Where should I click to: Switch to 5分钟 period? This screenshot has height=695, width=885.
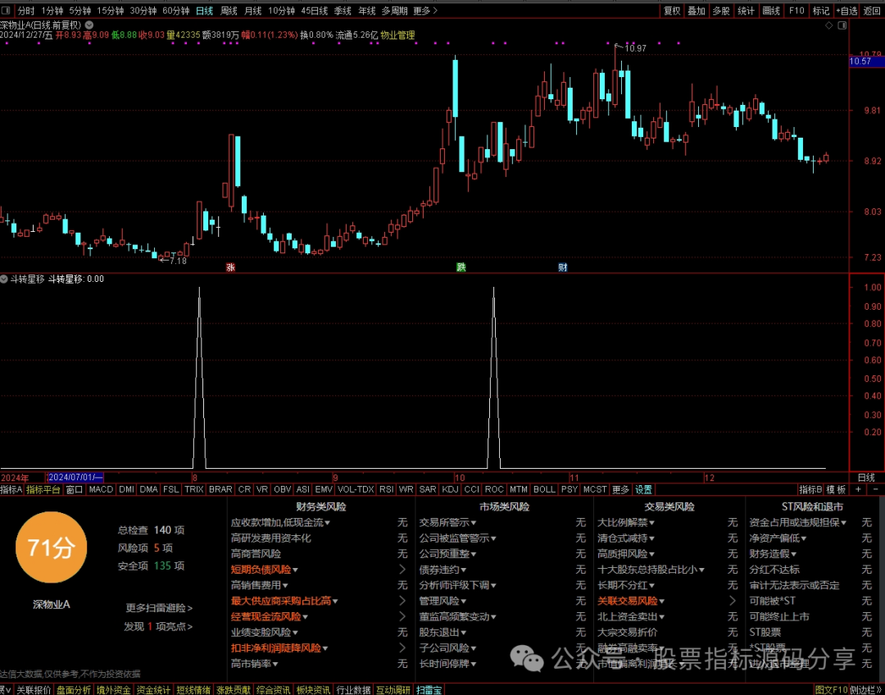(79, 11)
